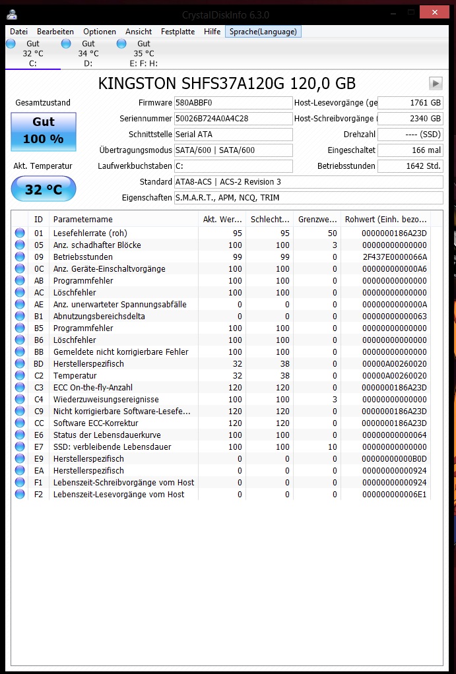Click the drive C: health orb icon

point(11,44)
